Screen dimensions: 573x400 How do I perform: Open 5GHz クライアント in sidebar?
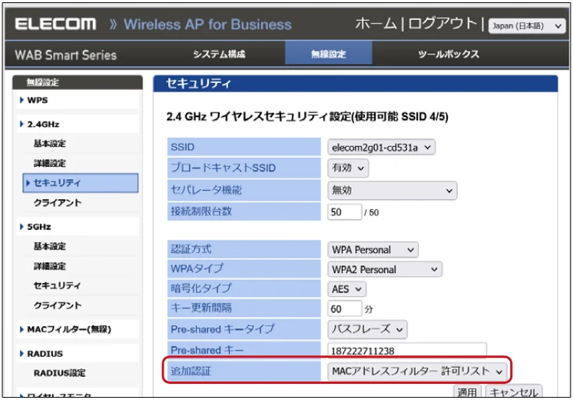click(x=58, y=305)
